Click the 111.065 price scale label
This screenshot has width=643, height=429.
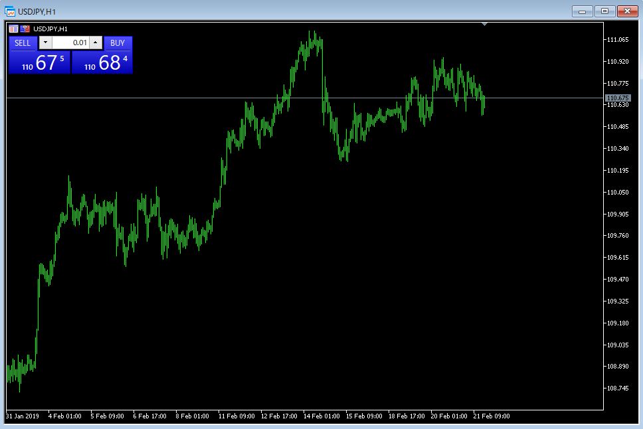[x=618, y=40]
